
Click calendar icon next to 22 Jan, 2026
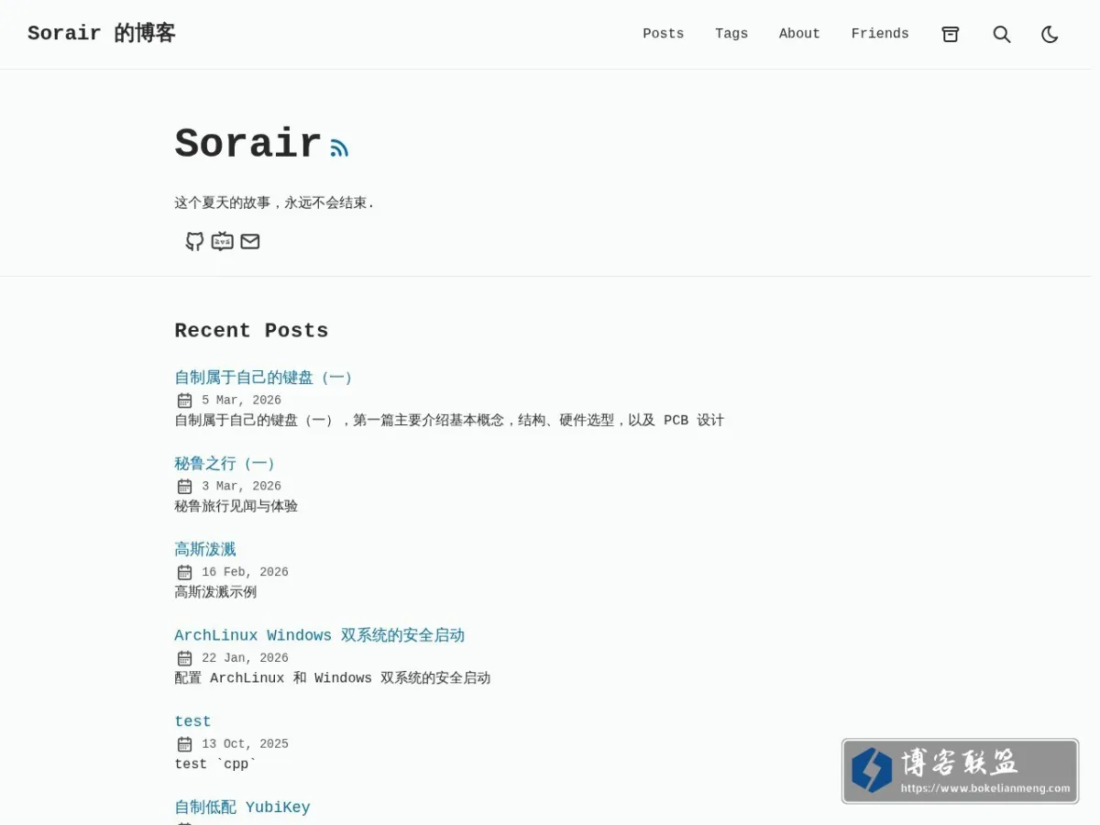(184, 659)
